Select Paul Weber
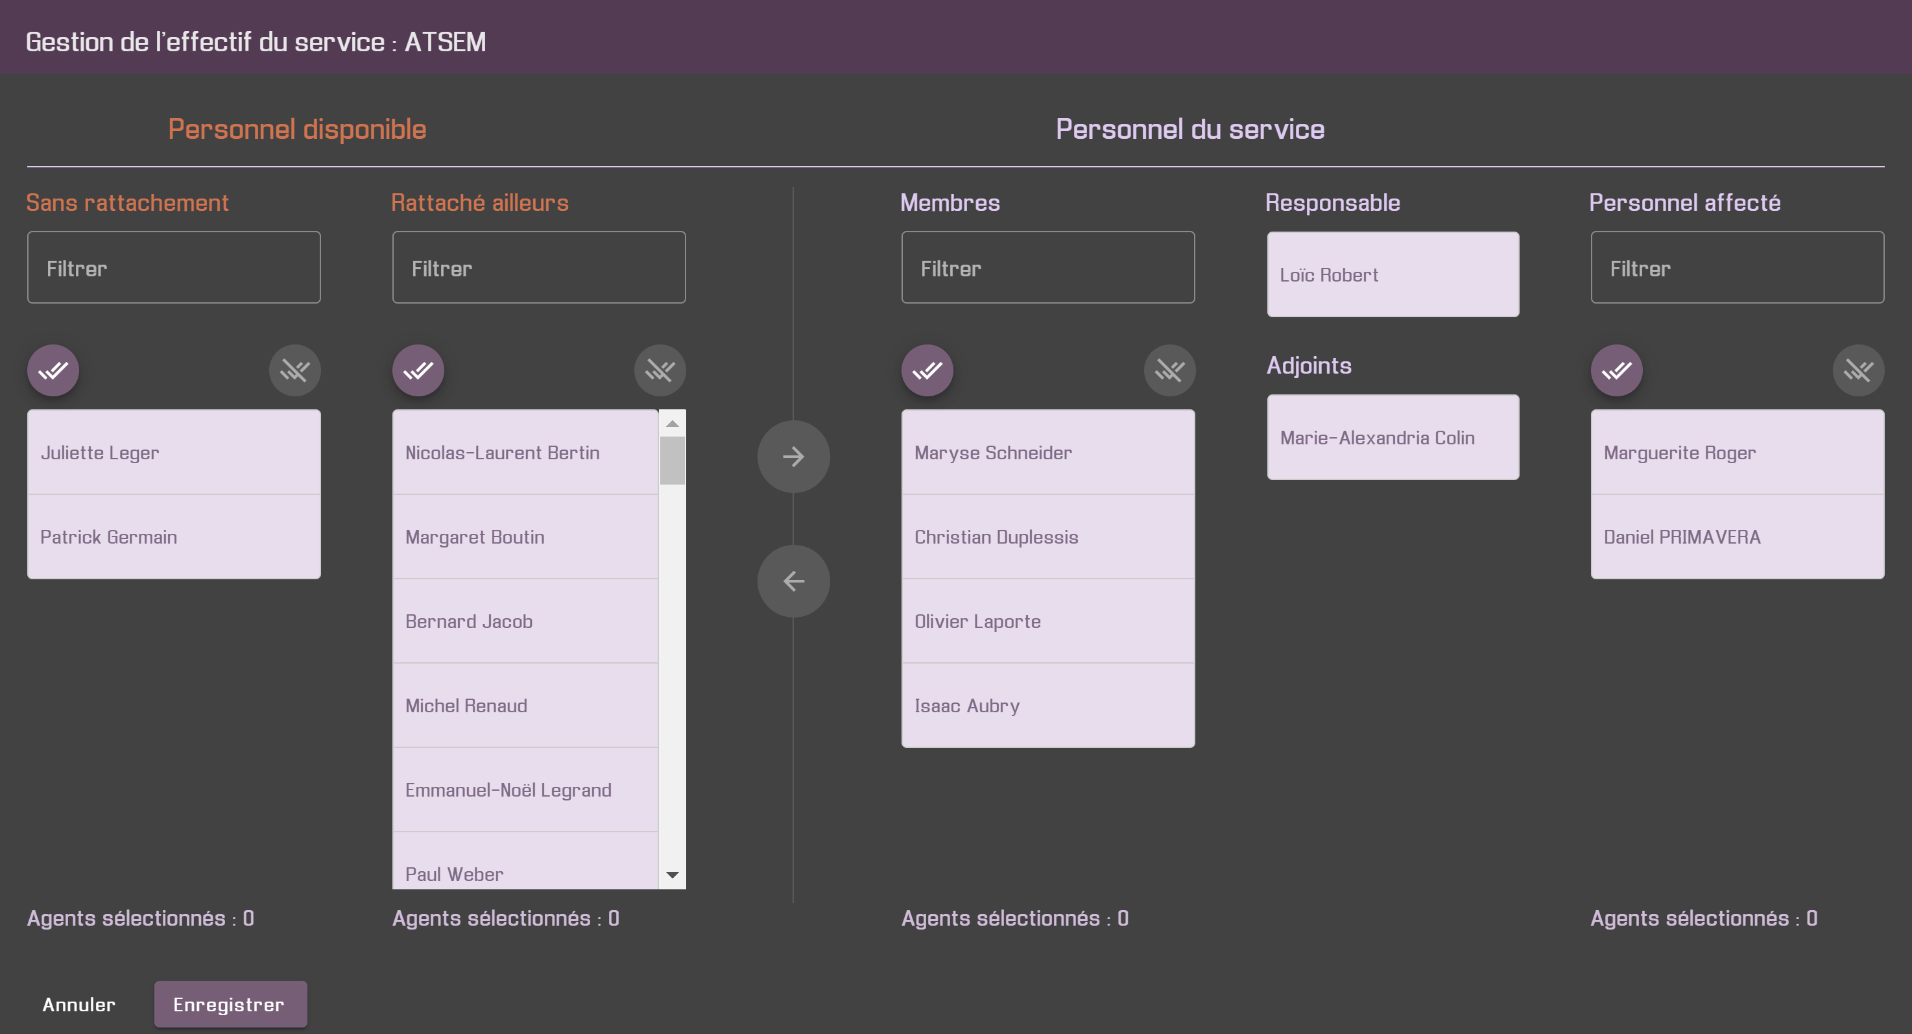Image resolution: width=1912 pixels, height=1034 pixels. 525,861
